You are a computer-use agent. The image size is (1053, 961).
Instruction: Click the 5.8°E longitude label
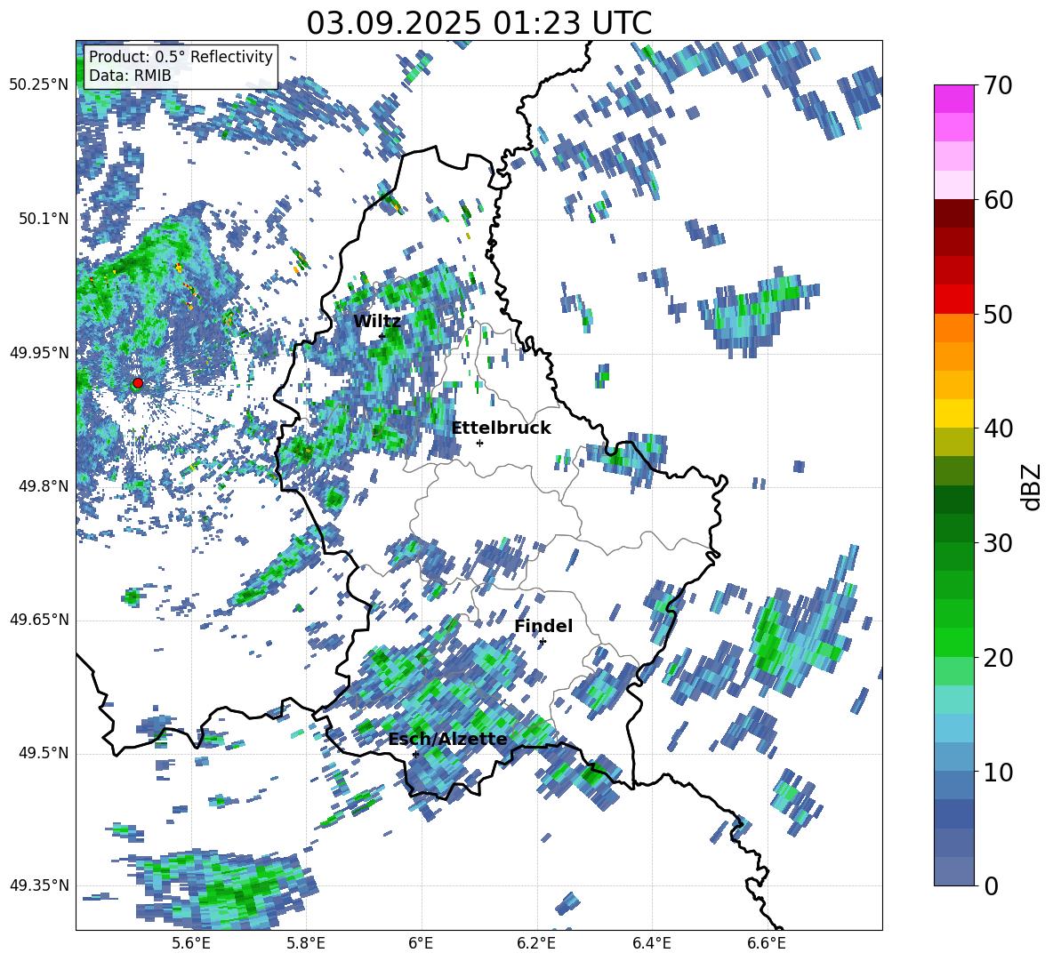306,943
